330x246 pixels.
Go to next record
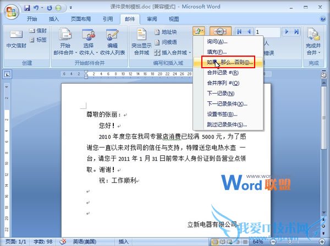287,32
